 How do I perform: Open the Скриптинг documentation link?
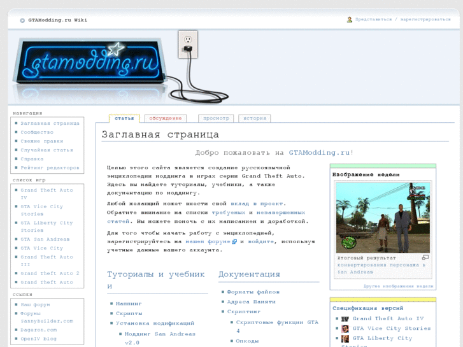tap(244, 311)
